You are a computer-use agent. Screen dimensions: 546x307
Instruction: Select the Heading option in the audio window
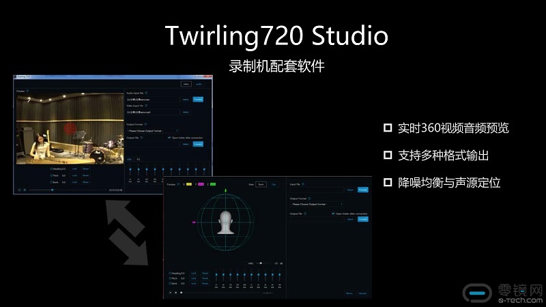click(170, 274)
